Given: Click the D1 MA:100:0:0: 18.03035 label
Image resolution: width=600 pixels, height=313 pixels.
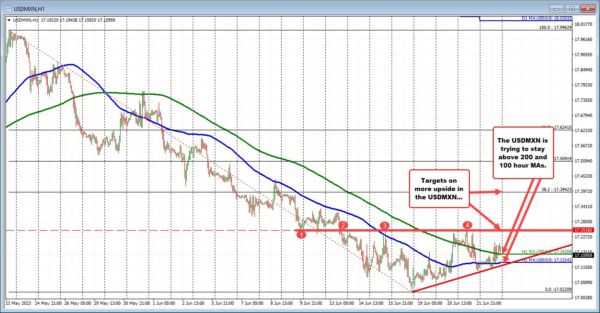Looking at the screenshot, I should (x=547, y=18).
